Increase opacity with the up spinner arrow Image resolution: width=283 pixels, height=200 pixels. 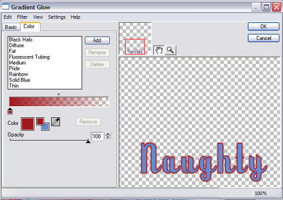click(x=108, y=134)
